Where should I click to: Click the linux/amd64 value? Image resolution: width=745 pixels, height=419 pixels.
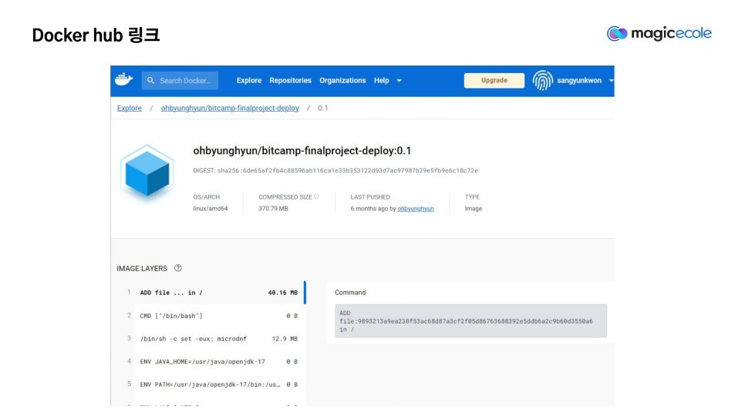click(211, 209)
